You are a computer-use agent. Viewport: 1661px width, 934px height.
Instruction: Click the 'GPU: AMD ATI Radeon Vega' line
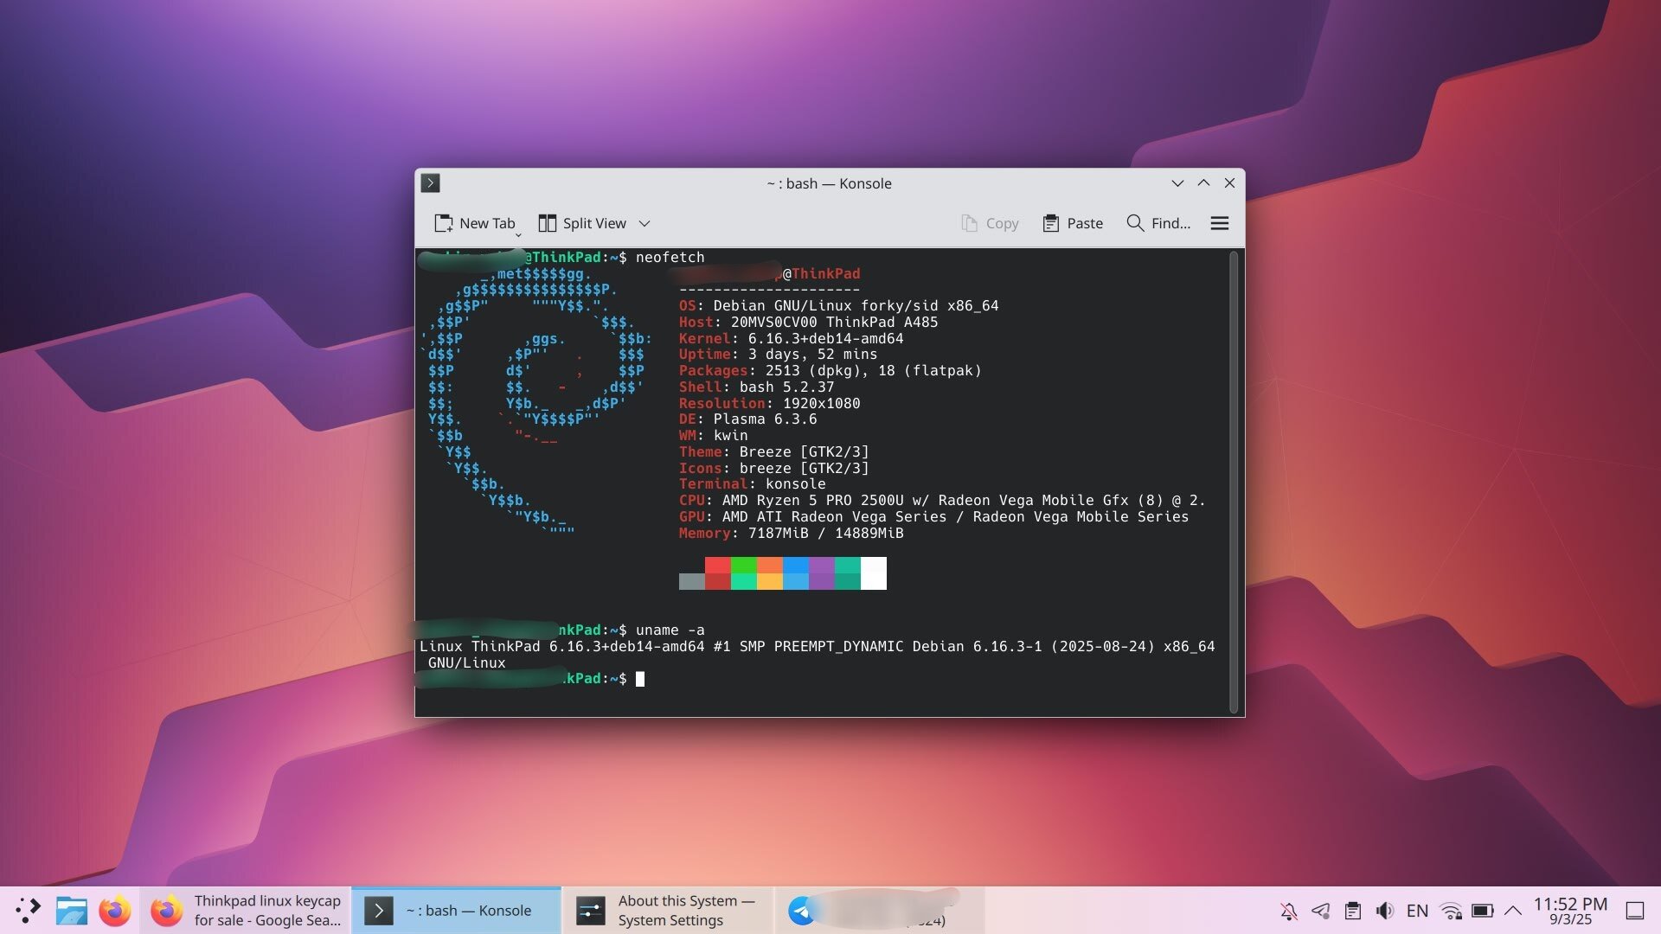tap(933, 516)
